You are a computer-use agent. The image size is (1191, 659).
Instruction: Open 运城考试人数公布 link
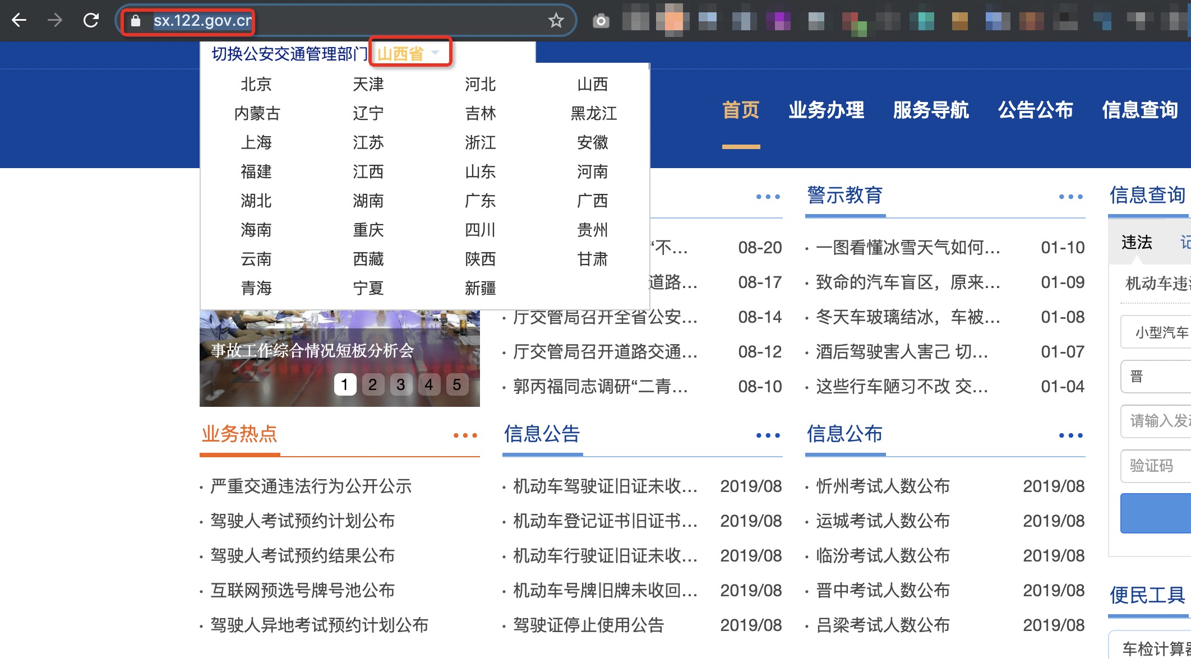883,521
